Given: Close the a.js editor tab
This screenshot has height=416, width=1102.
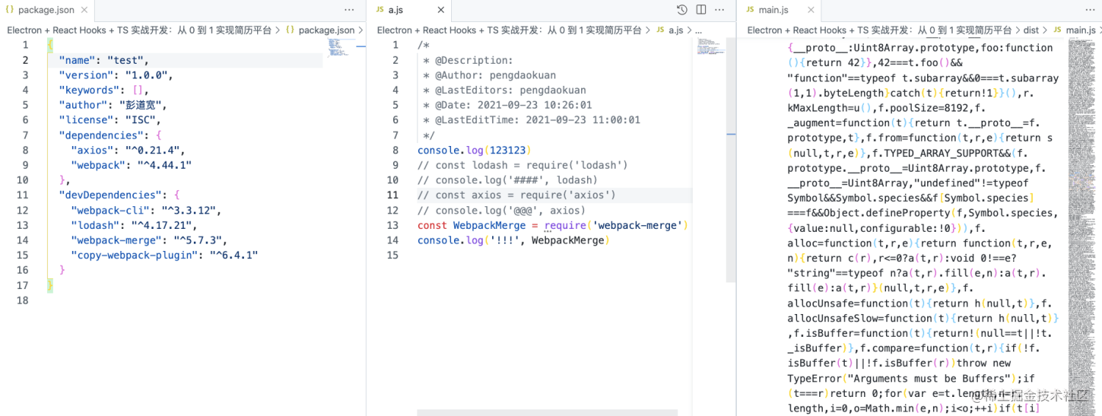Looking at the screenshot, I should coord(441,10).
